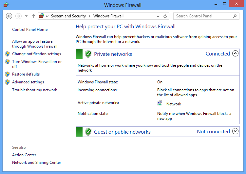
Task: Open the address bar history dropdown
Action: click(158, 16)
